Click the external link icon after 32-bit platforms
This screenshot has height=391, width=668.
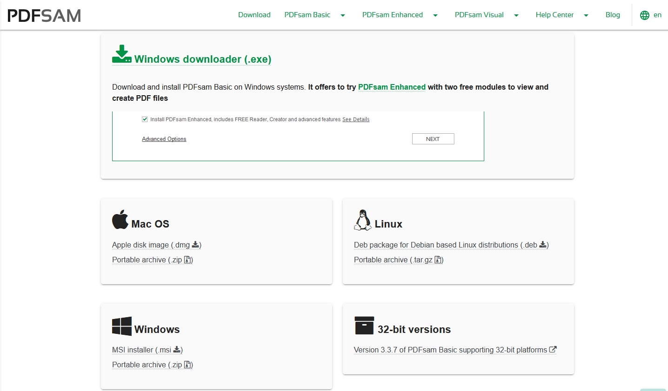[553, 350]
